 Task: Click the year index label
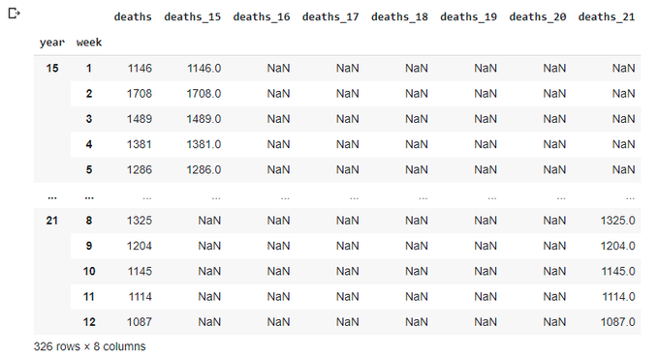(x=52, y=43)
